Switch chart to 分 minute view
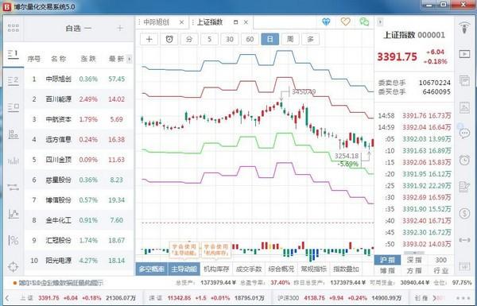 coord(189,39)
